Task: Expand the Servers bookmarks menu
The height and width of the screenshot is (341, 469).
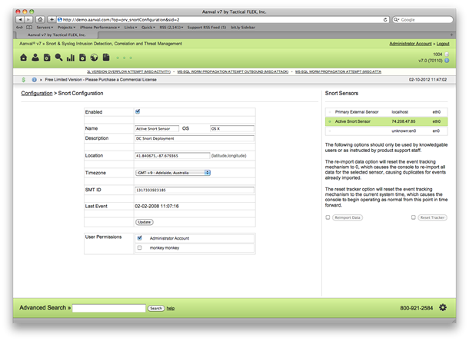Action: 43,27
